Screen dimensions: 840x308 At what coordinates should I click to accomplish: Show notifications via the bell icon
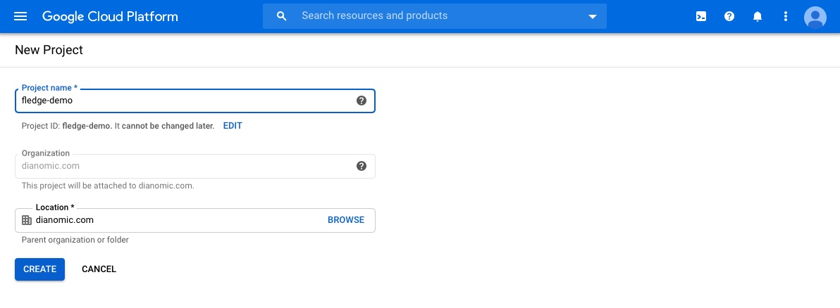coord(758,16)
